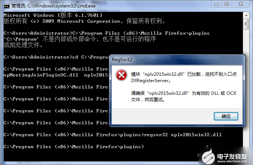Open the www.elecfans.com watermark link

click(x=232, y=161)
